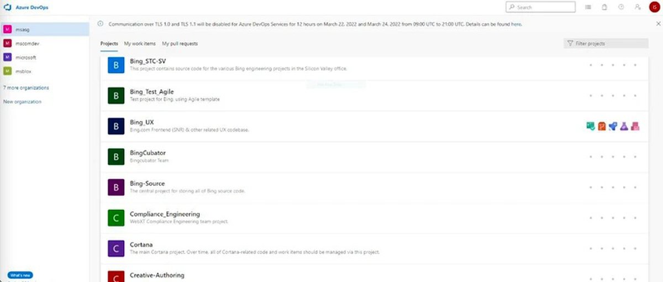Click the What's new button
Viewport: 663px width, 282px height.
pos(20,275)
